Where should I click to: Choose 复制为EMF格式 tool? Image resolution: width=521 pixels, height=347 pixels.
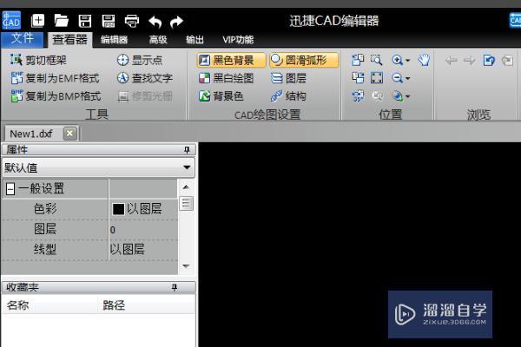[55, 78]
